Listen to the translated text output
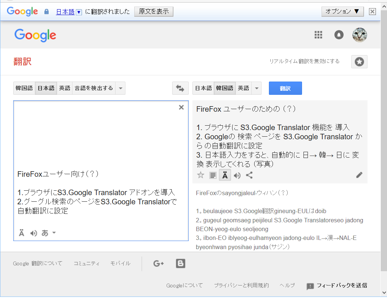The height and width of the screenshot is (298, 387). click(x=237, y=175)
